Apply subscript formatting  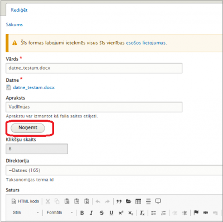pos(131,213)
